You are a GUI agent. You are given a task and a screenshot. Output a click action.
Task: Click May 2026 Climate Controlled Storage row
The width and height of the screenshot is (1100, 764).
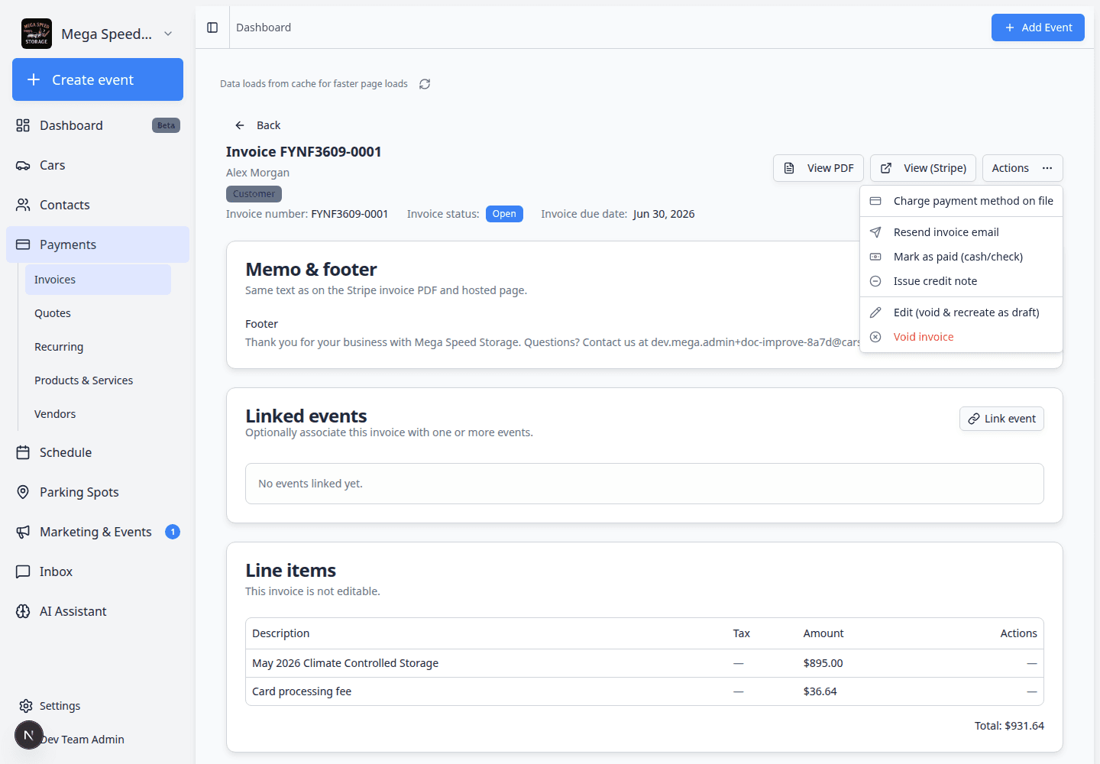click(x=645, y=663)
